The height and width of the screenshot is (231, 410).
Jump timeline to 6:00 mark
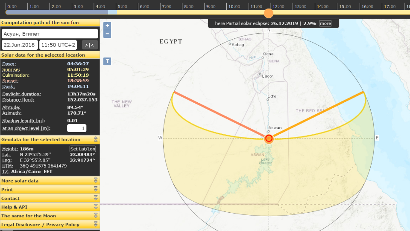(x=144, y=6)
